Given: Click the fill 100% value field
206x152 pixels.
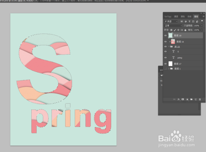Looking at the screenshot, I should pos(197,30).
